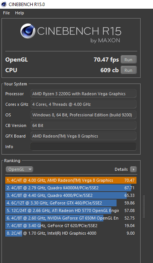Click the Cinebench title bar app icon
Screen dimensions: 153x263
pyautogui.click(x=4, y=4)
